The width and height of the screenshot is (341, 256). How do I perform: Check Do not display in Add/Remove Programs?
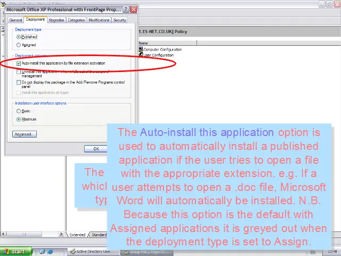(19, 82)
